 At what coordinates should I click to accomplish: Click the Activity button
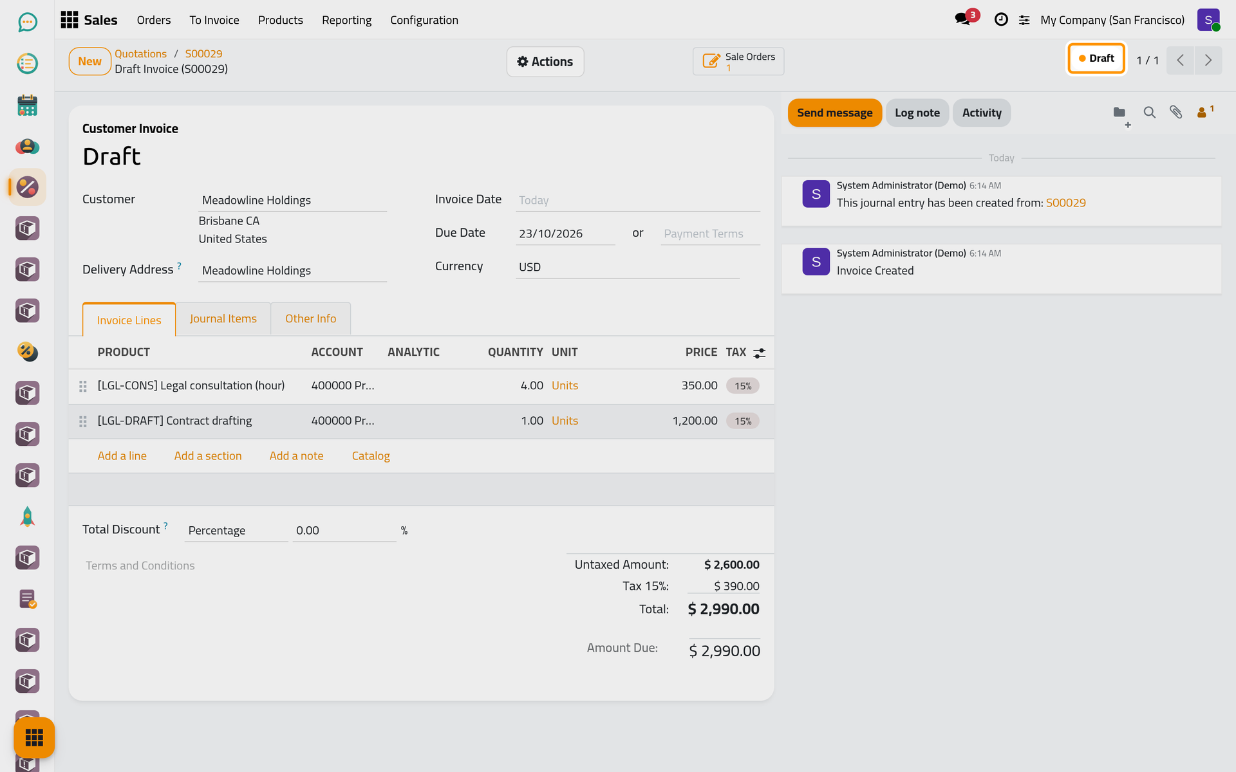(x=982, y=113)
